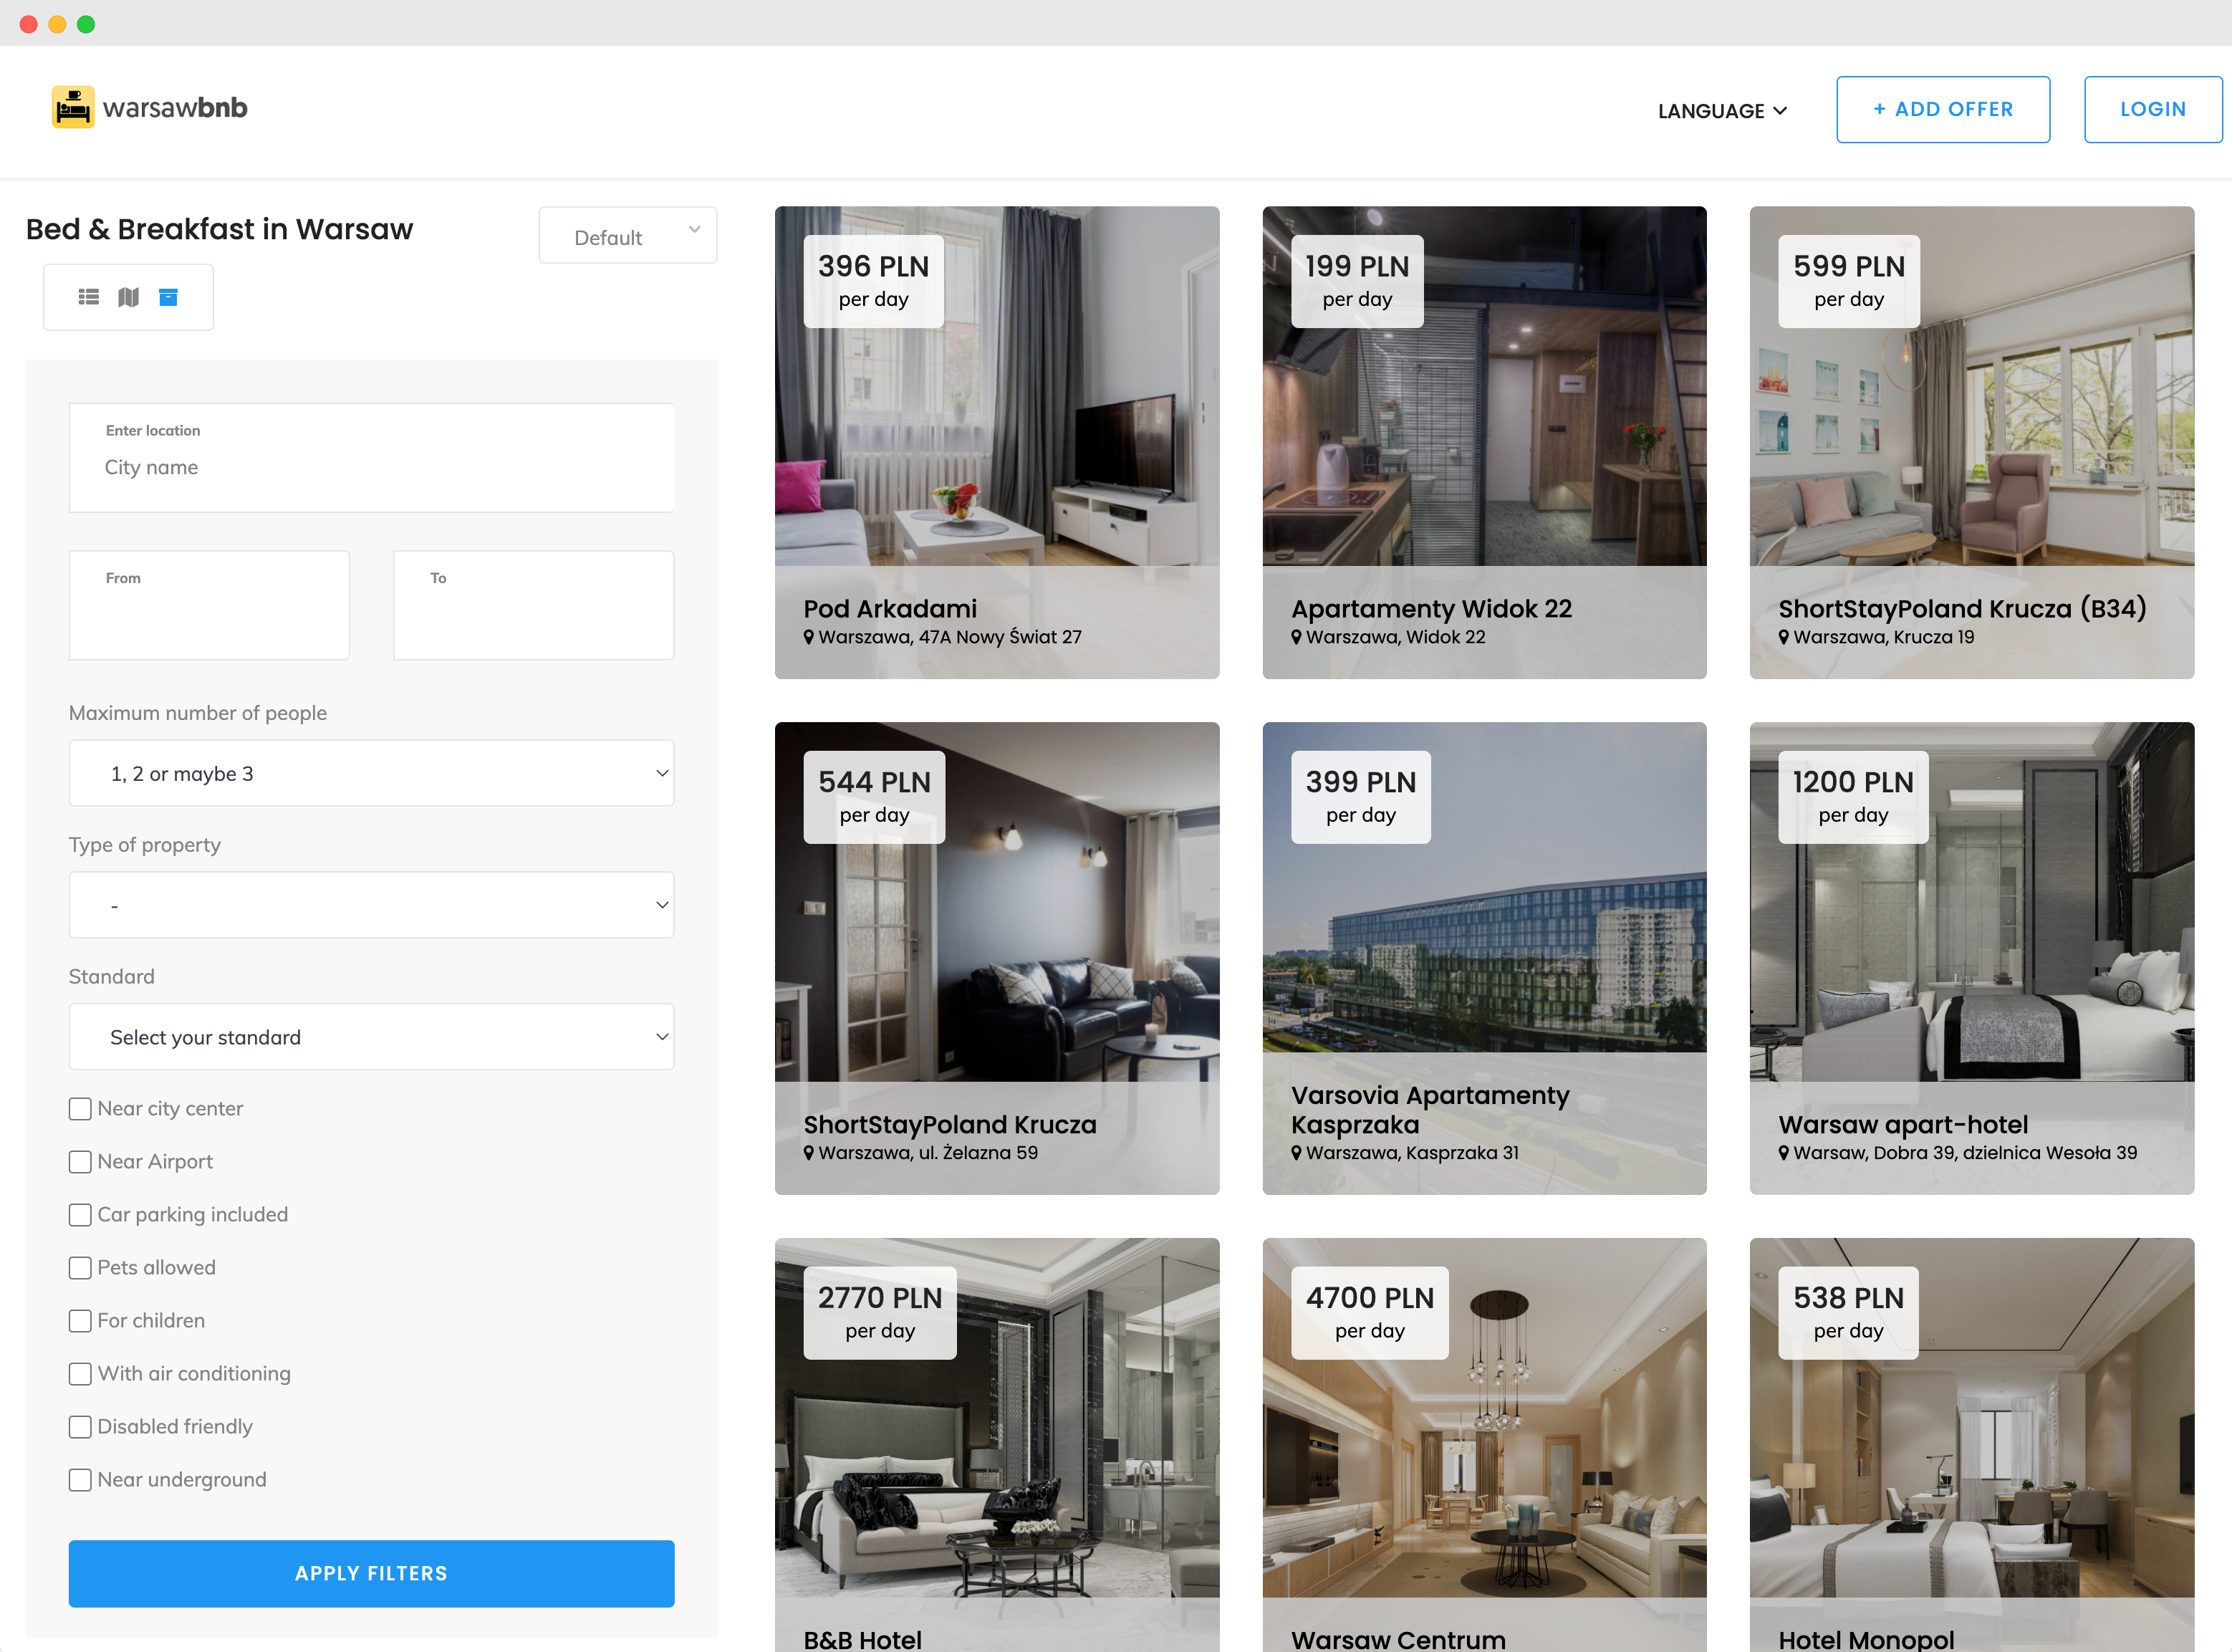Expand the Maximum number of people dropdown
The width and height of the screenshot is (2232, 1652).
click(x=371, y=773)
